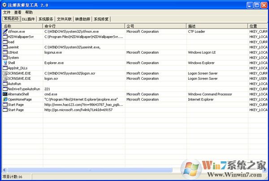This screenshot has height=181, width=269.
Task: Select the AlternateShell entry name
Action: point(18,94)
